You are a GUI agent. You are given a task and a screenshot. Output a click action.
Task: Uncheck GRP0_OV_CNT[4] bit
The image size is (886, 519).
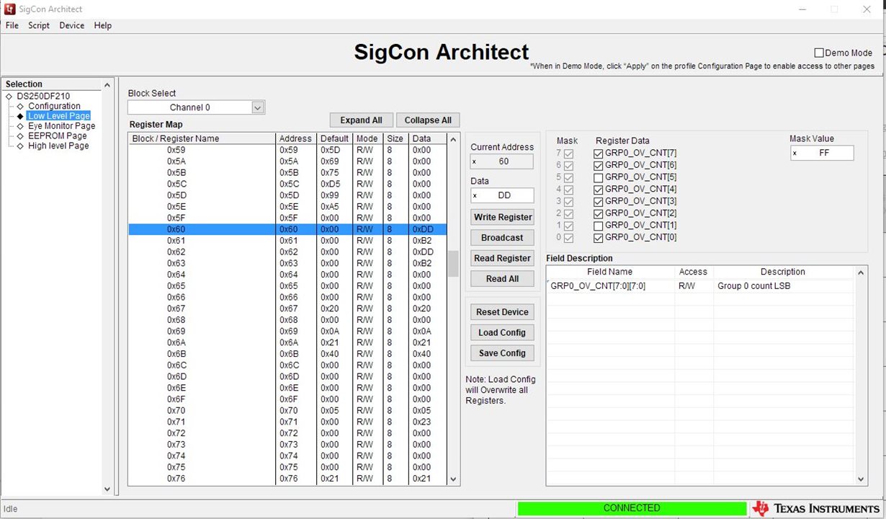[599, 190]
